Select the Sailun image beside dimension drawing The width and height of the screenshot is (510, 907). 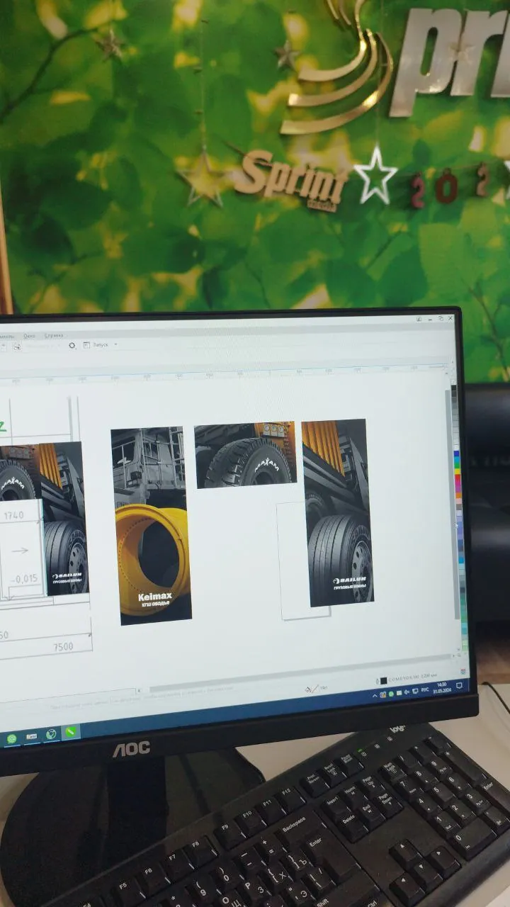pyautogui.click(x=64, y=517)
